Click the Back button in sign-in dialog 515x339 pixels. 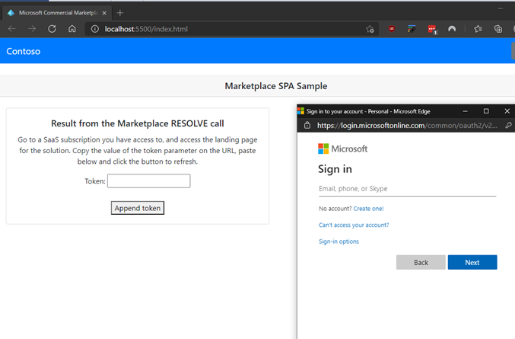pyautogui.click(x=421, y=262)
